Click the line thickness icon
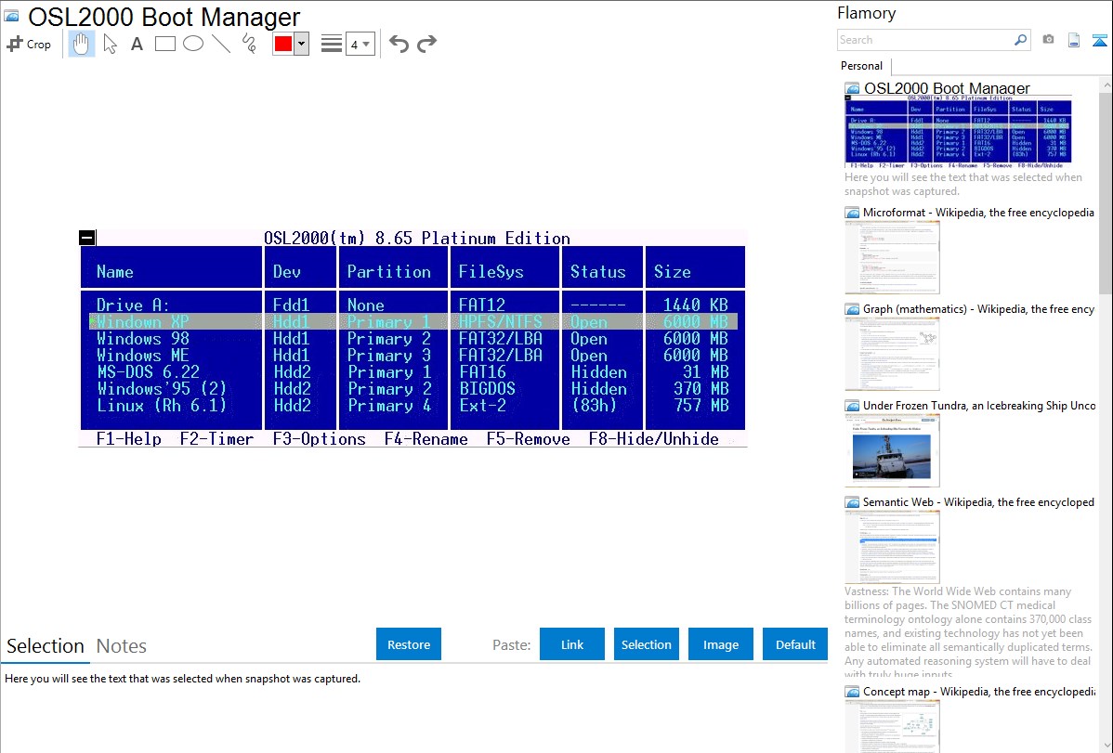 click(332, 44)
